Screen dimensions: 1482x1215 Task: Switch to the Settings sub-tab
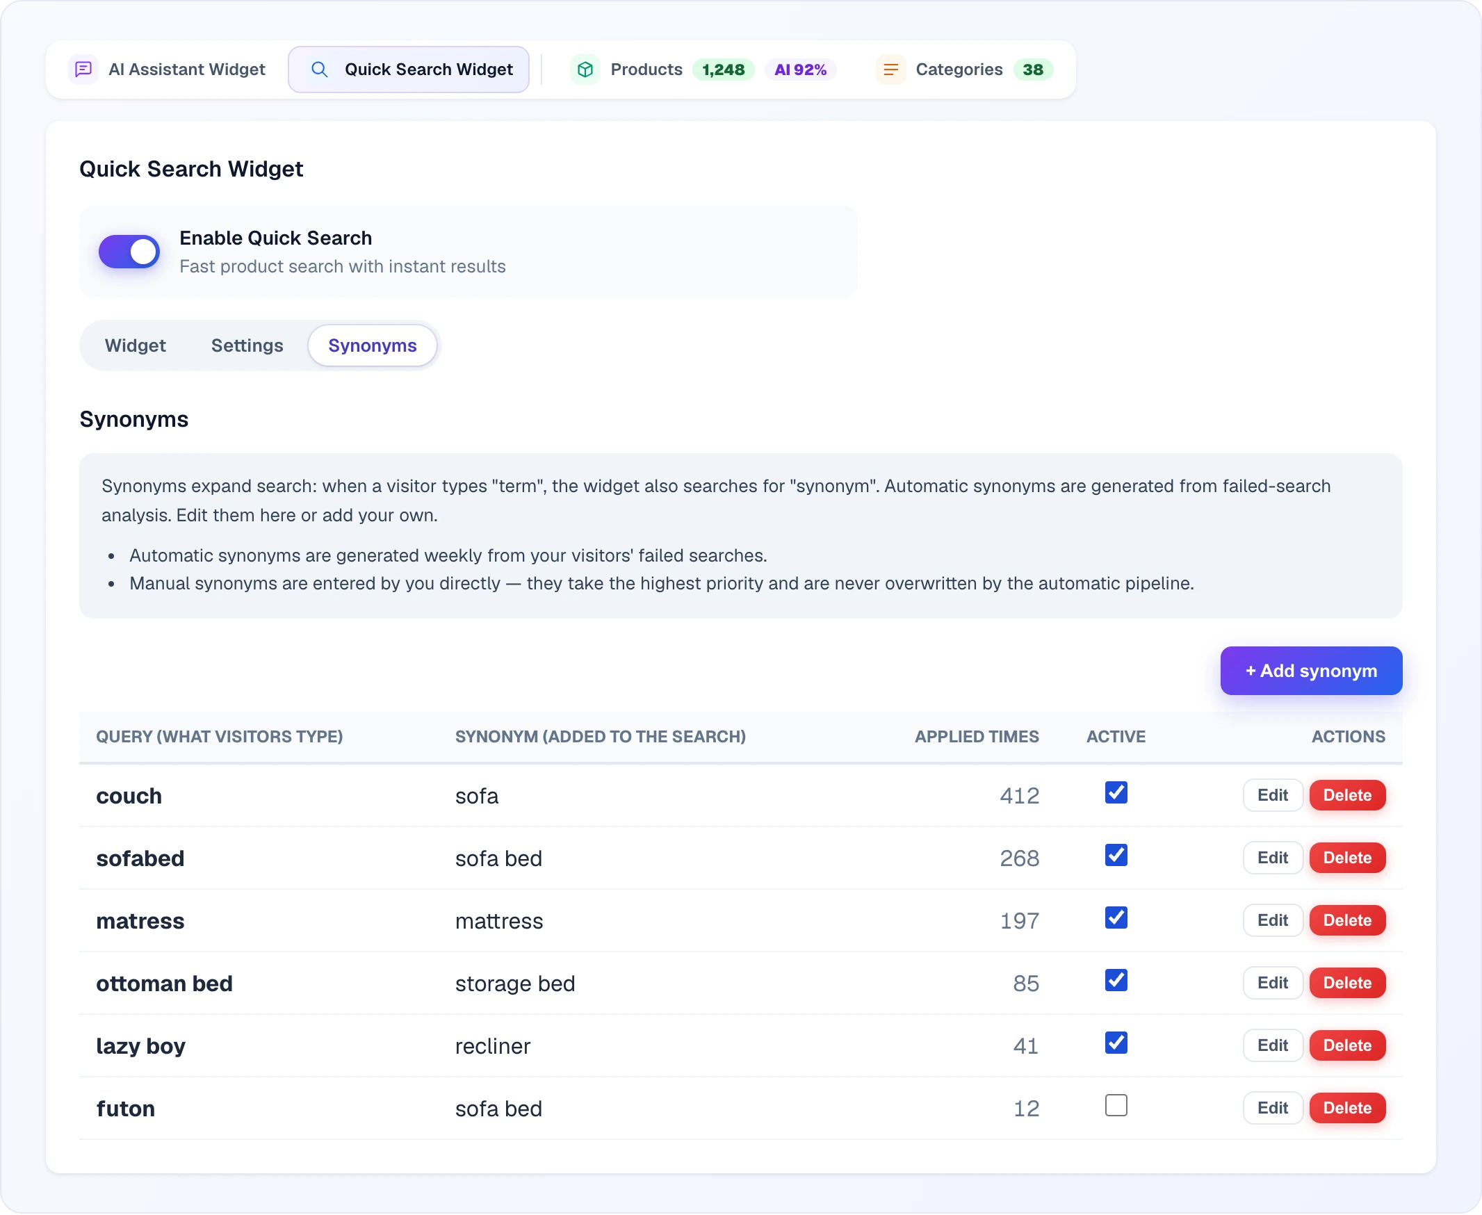pos(247,345)
